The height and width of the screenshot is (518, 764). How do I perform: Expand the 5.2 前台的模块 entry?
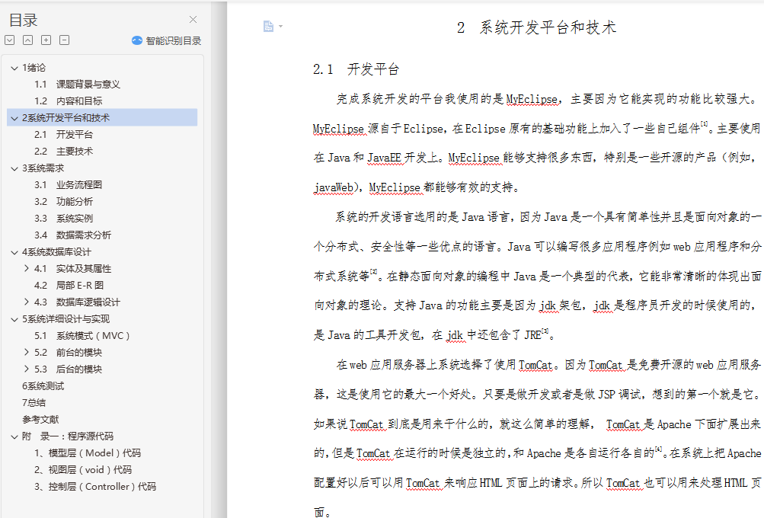(27, 353)
